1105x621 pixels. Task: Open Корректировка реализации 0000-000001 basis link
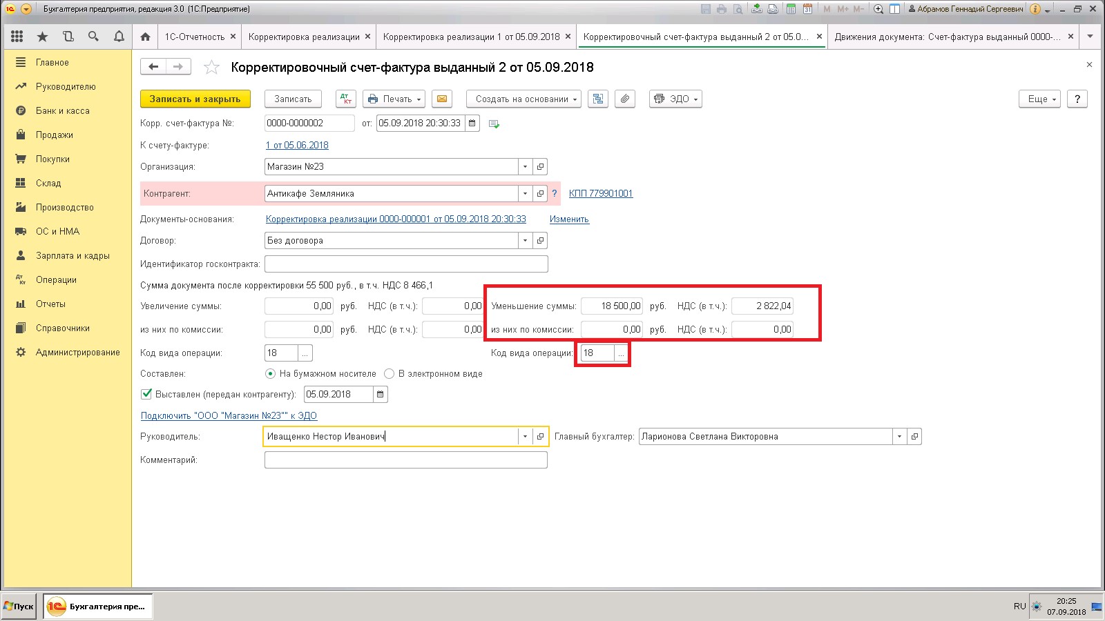[396, 219]
